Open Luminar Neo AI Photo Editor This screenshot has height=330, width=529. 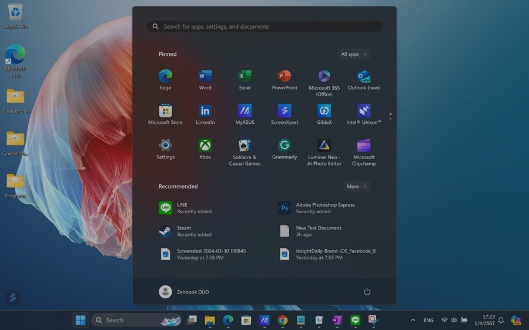(324, 151)
